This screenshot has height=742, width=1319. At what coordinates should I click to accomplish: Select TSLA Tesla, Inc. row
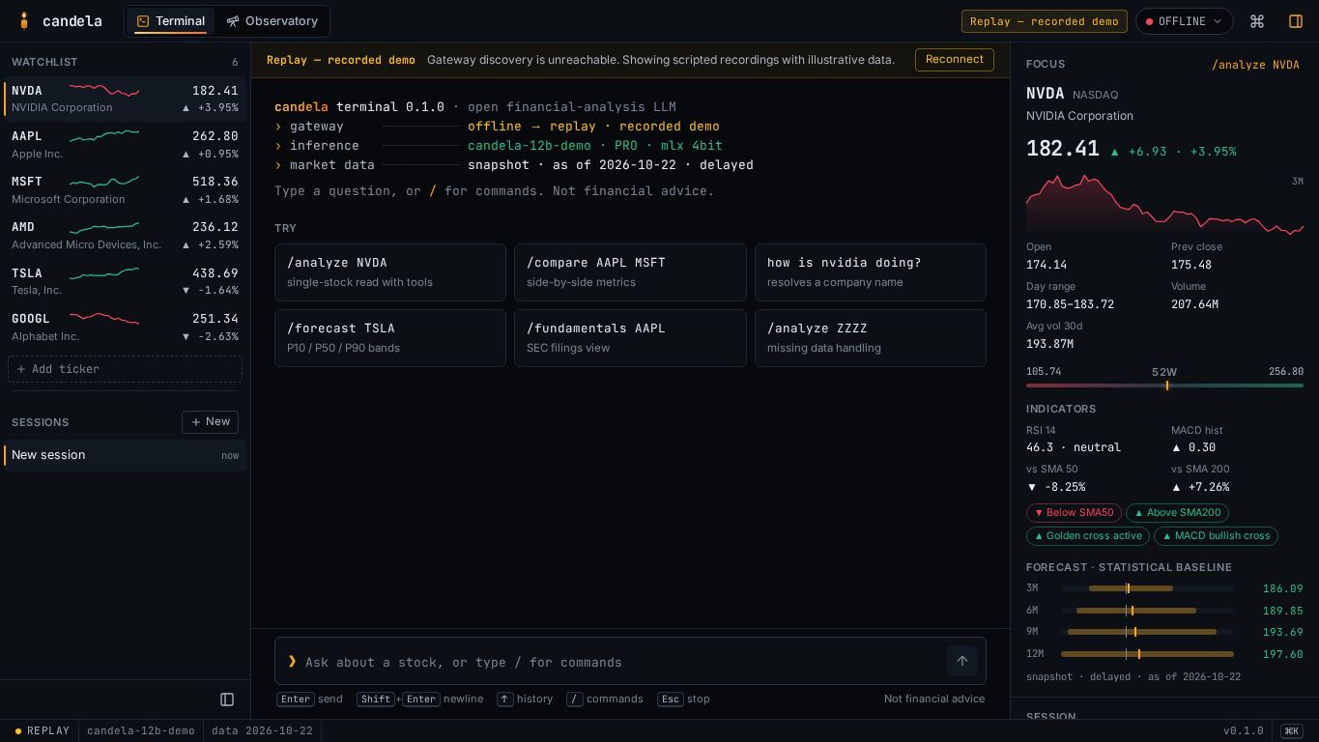[x=125, y=281]
